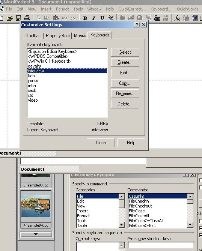Click the Open folder icon in toolbar

pyautogui.click(x=10, y=18)
